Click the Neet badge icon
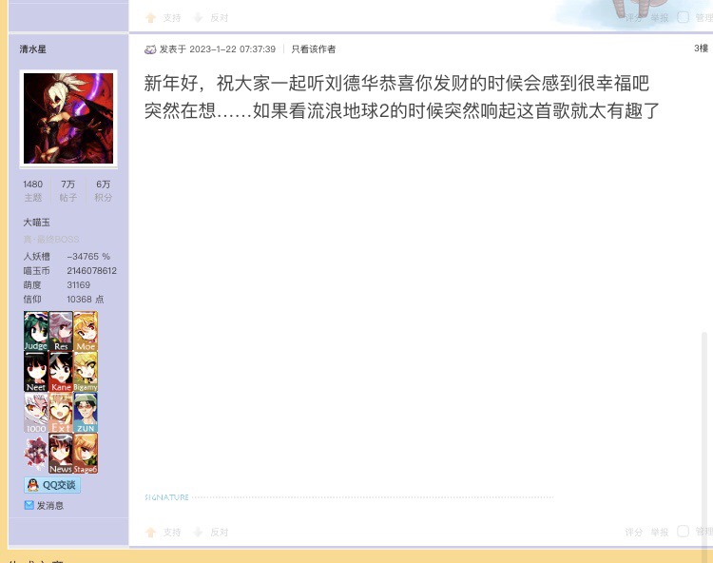The height and width of the screenshot is (563, 713). [x=36, y=373]
